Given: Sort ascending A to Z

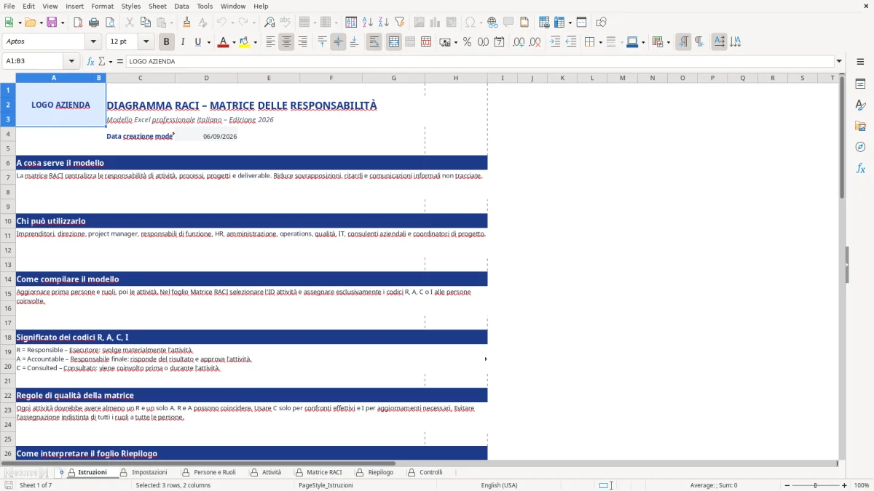Looking at the screenshot, I should click(367, 23).
